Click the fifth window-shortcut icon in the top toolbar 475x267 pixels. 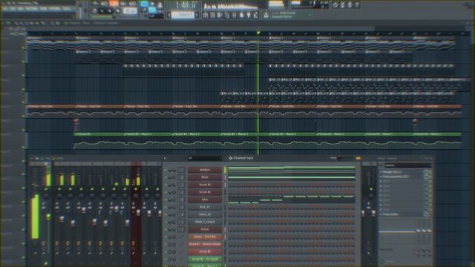pos(235,15)
